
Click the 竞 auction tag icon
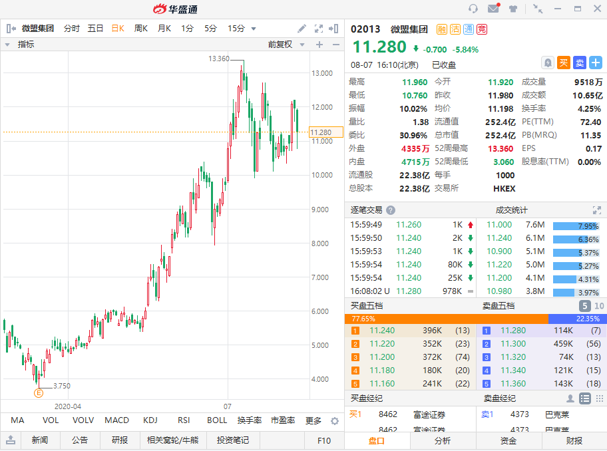coord(482,29)
